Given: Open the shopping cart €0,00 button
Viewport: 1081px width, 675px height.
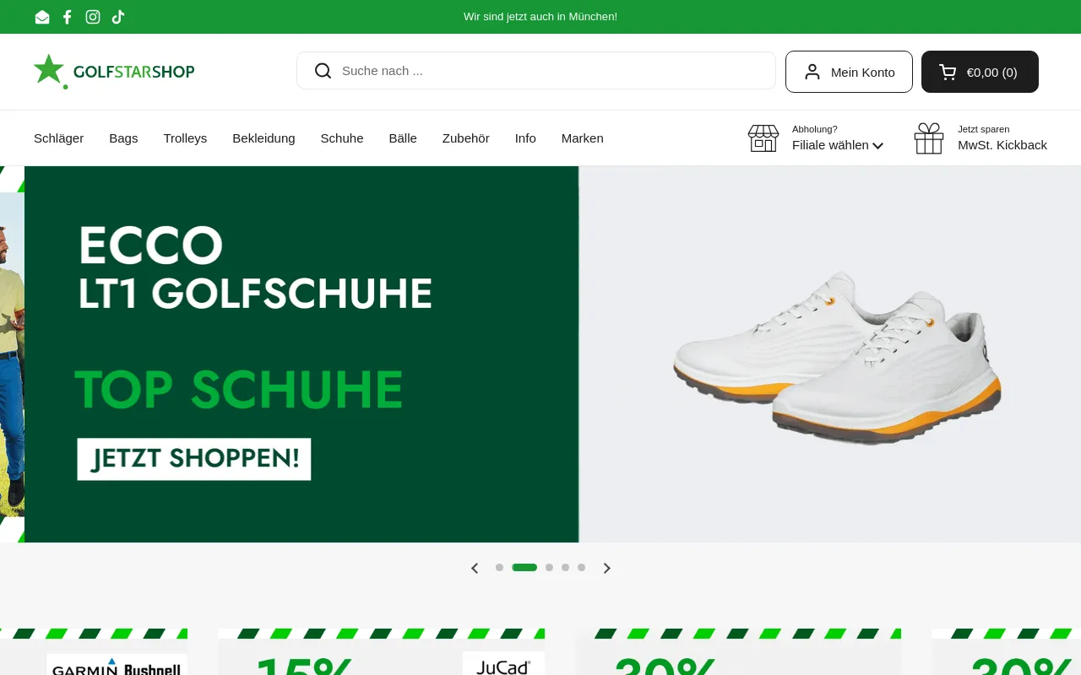Looking at the screenshot, I should pos(980,72).
